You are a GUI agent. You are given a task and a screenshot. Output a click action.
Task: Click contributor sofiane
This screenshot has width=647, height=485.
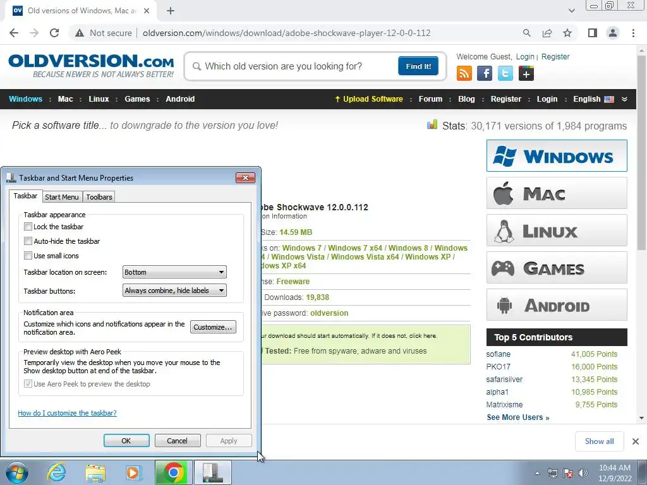tap(498, 354)
